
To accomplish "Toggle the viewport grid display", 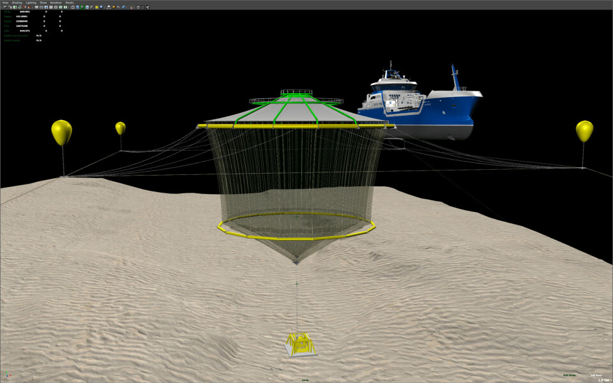I will [36, 7].
